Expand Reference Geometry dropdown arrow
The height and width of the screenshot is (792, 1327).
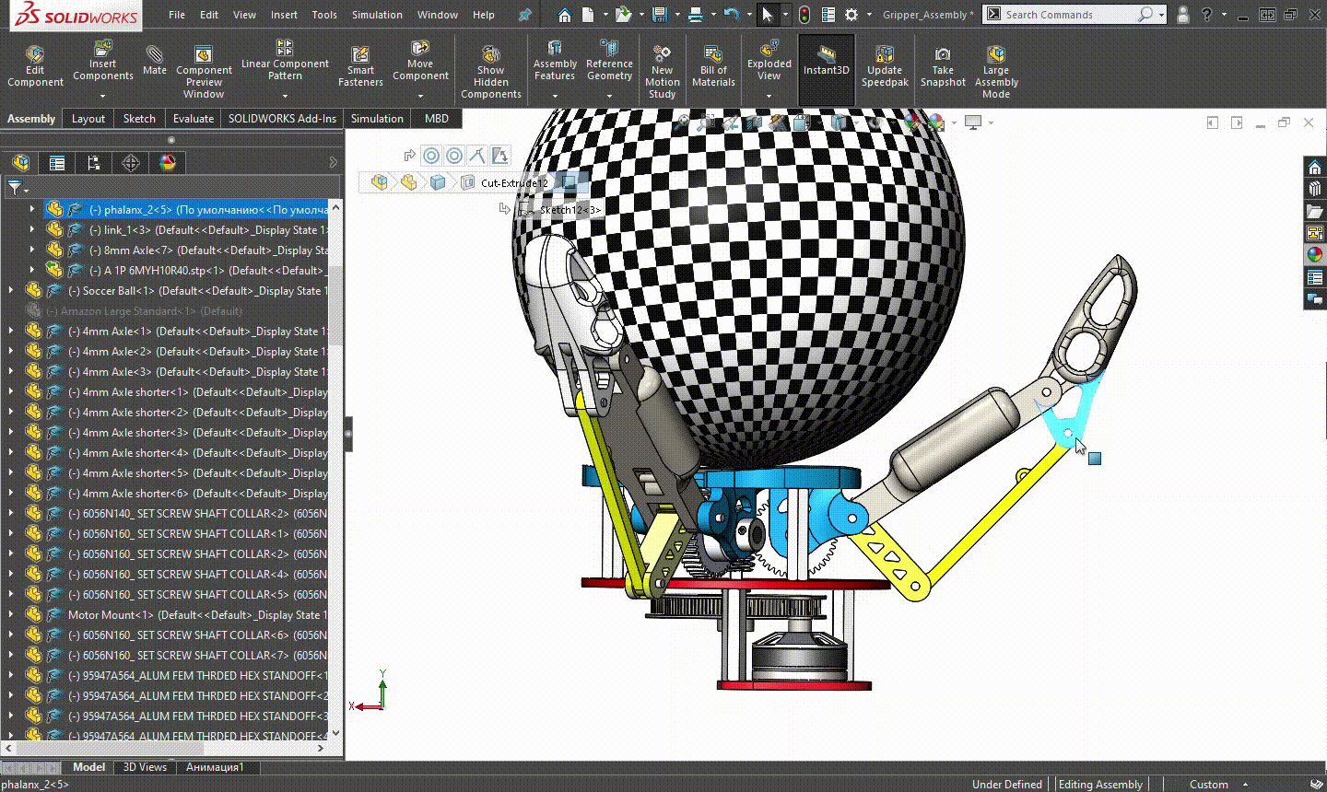tap(609, 95)
